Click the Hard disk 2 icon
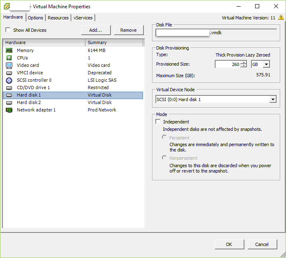 pos(9,103)
